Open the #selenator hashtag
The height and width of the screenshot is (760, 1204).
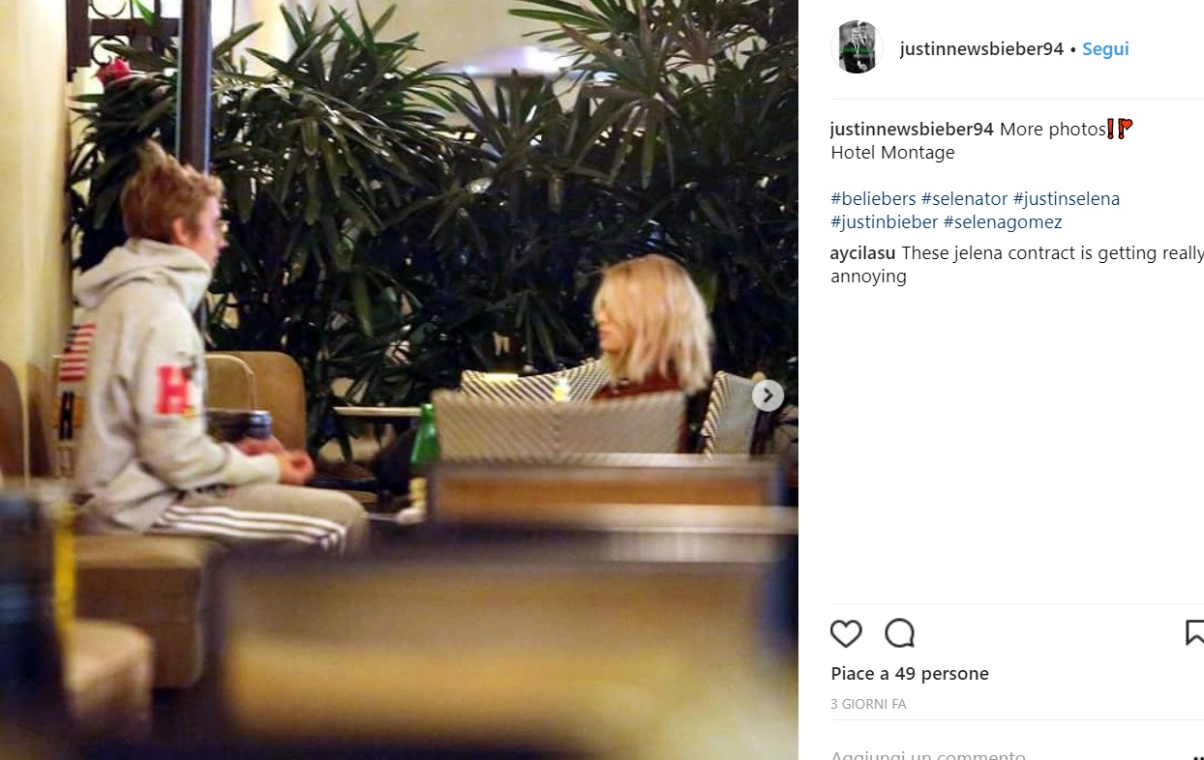pos(965,199)
